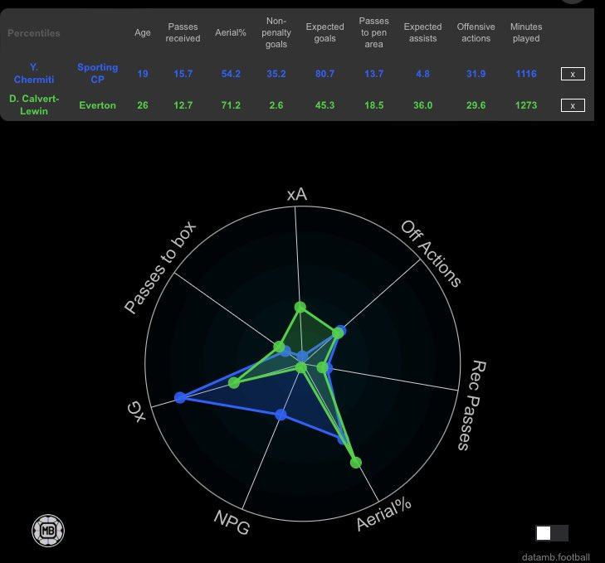Select the Age column header
Image resolution: width=605 pixels, height=563 pixels.
coord(143,33)
